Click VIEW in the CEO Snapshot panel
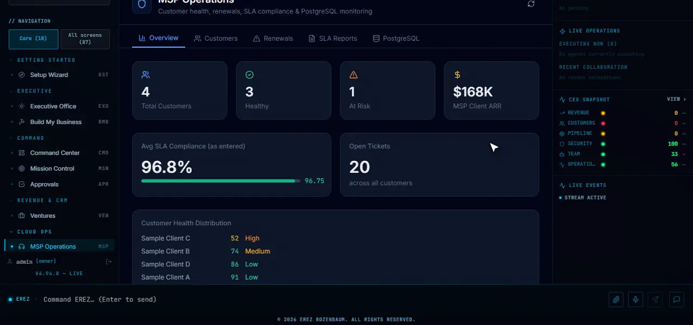This screenshot has width=693, height=325. pos(676,100)
